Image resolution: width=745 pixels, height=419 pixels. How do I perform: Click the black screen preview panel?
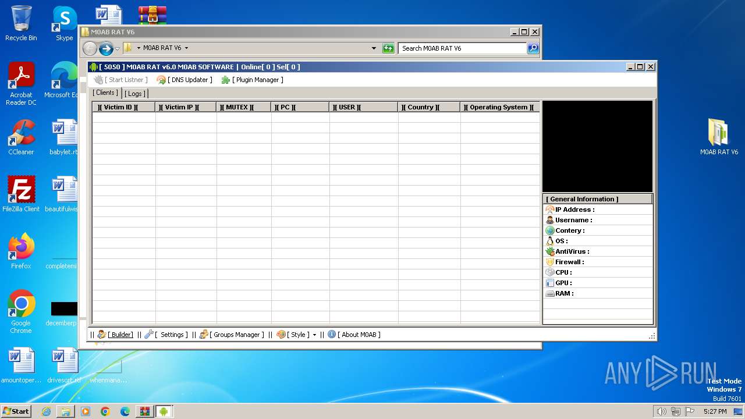(598, 147)
